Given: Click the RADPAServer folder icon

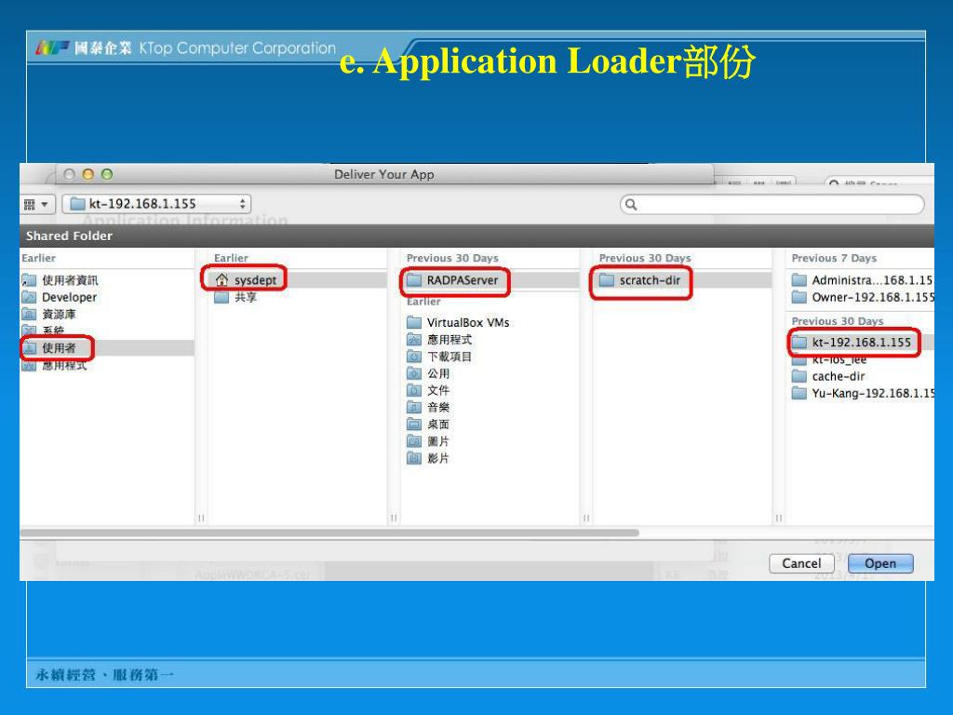Looking at the screenshot, I should coord(414,280).
